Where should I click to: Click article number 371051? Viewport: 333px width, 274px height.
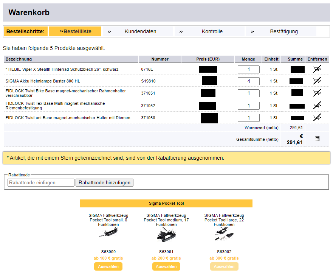click(148, 93)
